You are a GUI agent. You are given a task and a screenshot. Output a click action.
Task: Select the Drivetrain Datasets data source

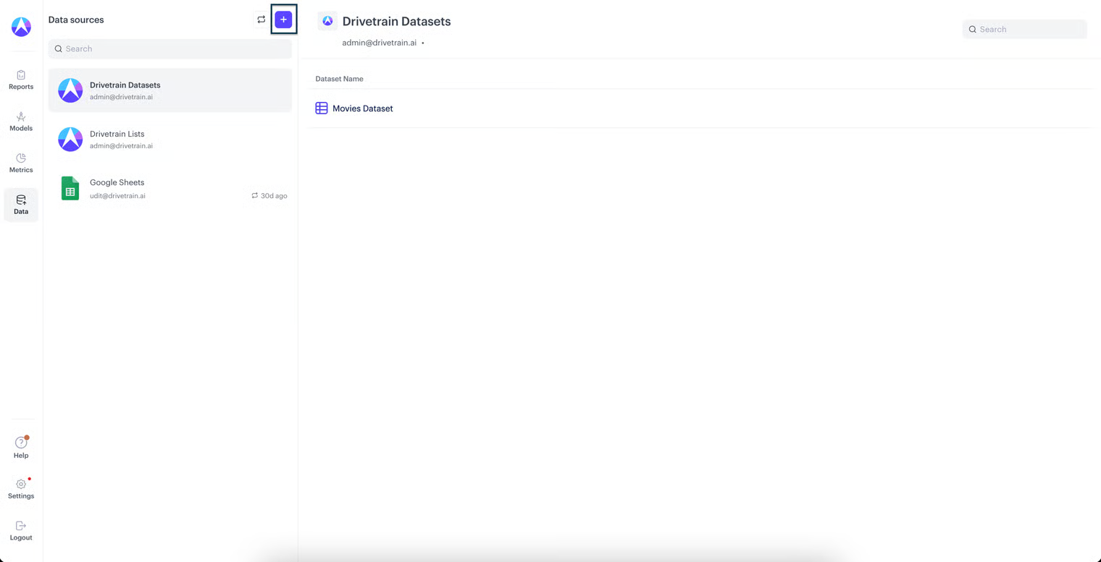[x=170, y=90]
